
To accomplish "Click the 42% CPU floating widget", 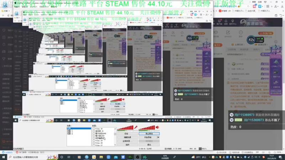I will pos(255,40).
